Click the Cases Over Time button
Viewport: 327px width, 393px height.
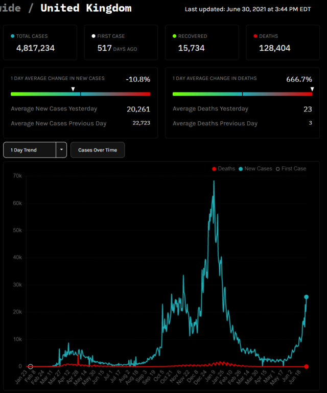pos(98,150)
